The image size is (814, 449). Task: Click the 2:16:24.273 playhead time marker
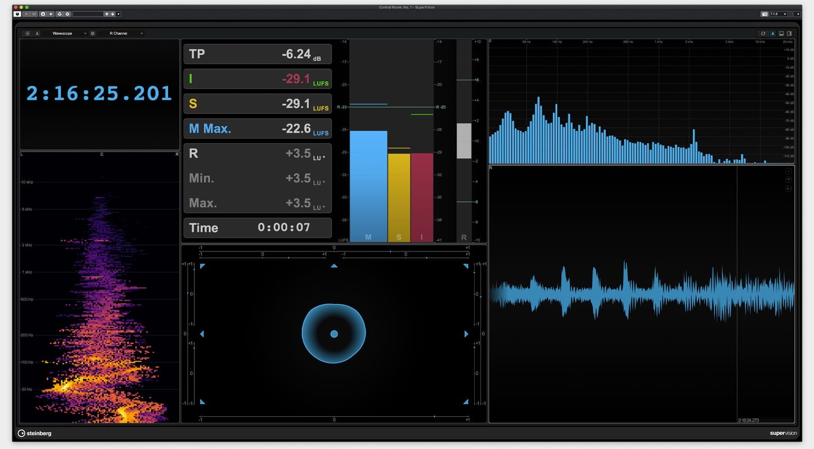(748, 420)
